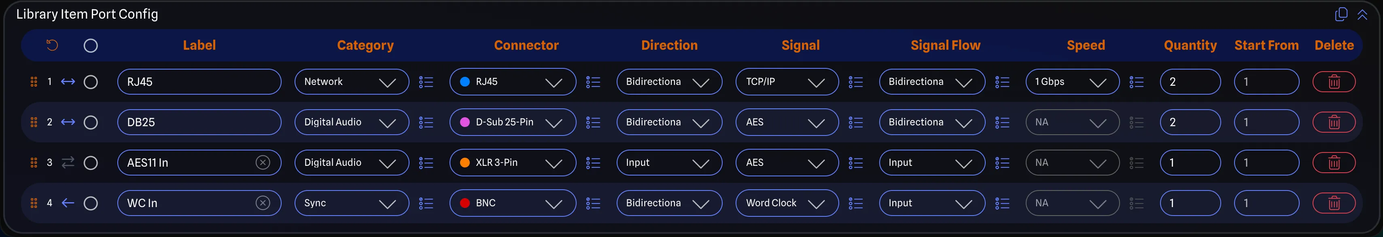Click the blue color dot on the RJ45 connector
1383x237 pixels.
(x=465, y=82)
